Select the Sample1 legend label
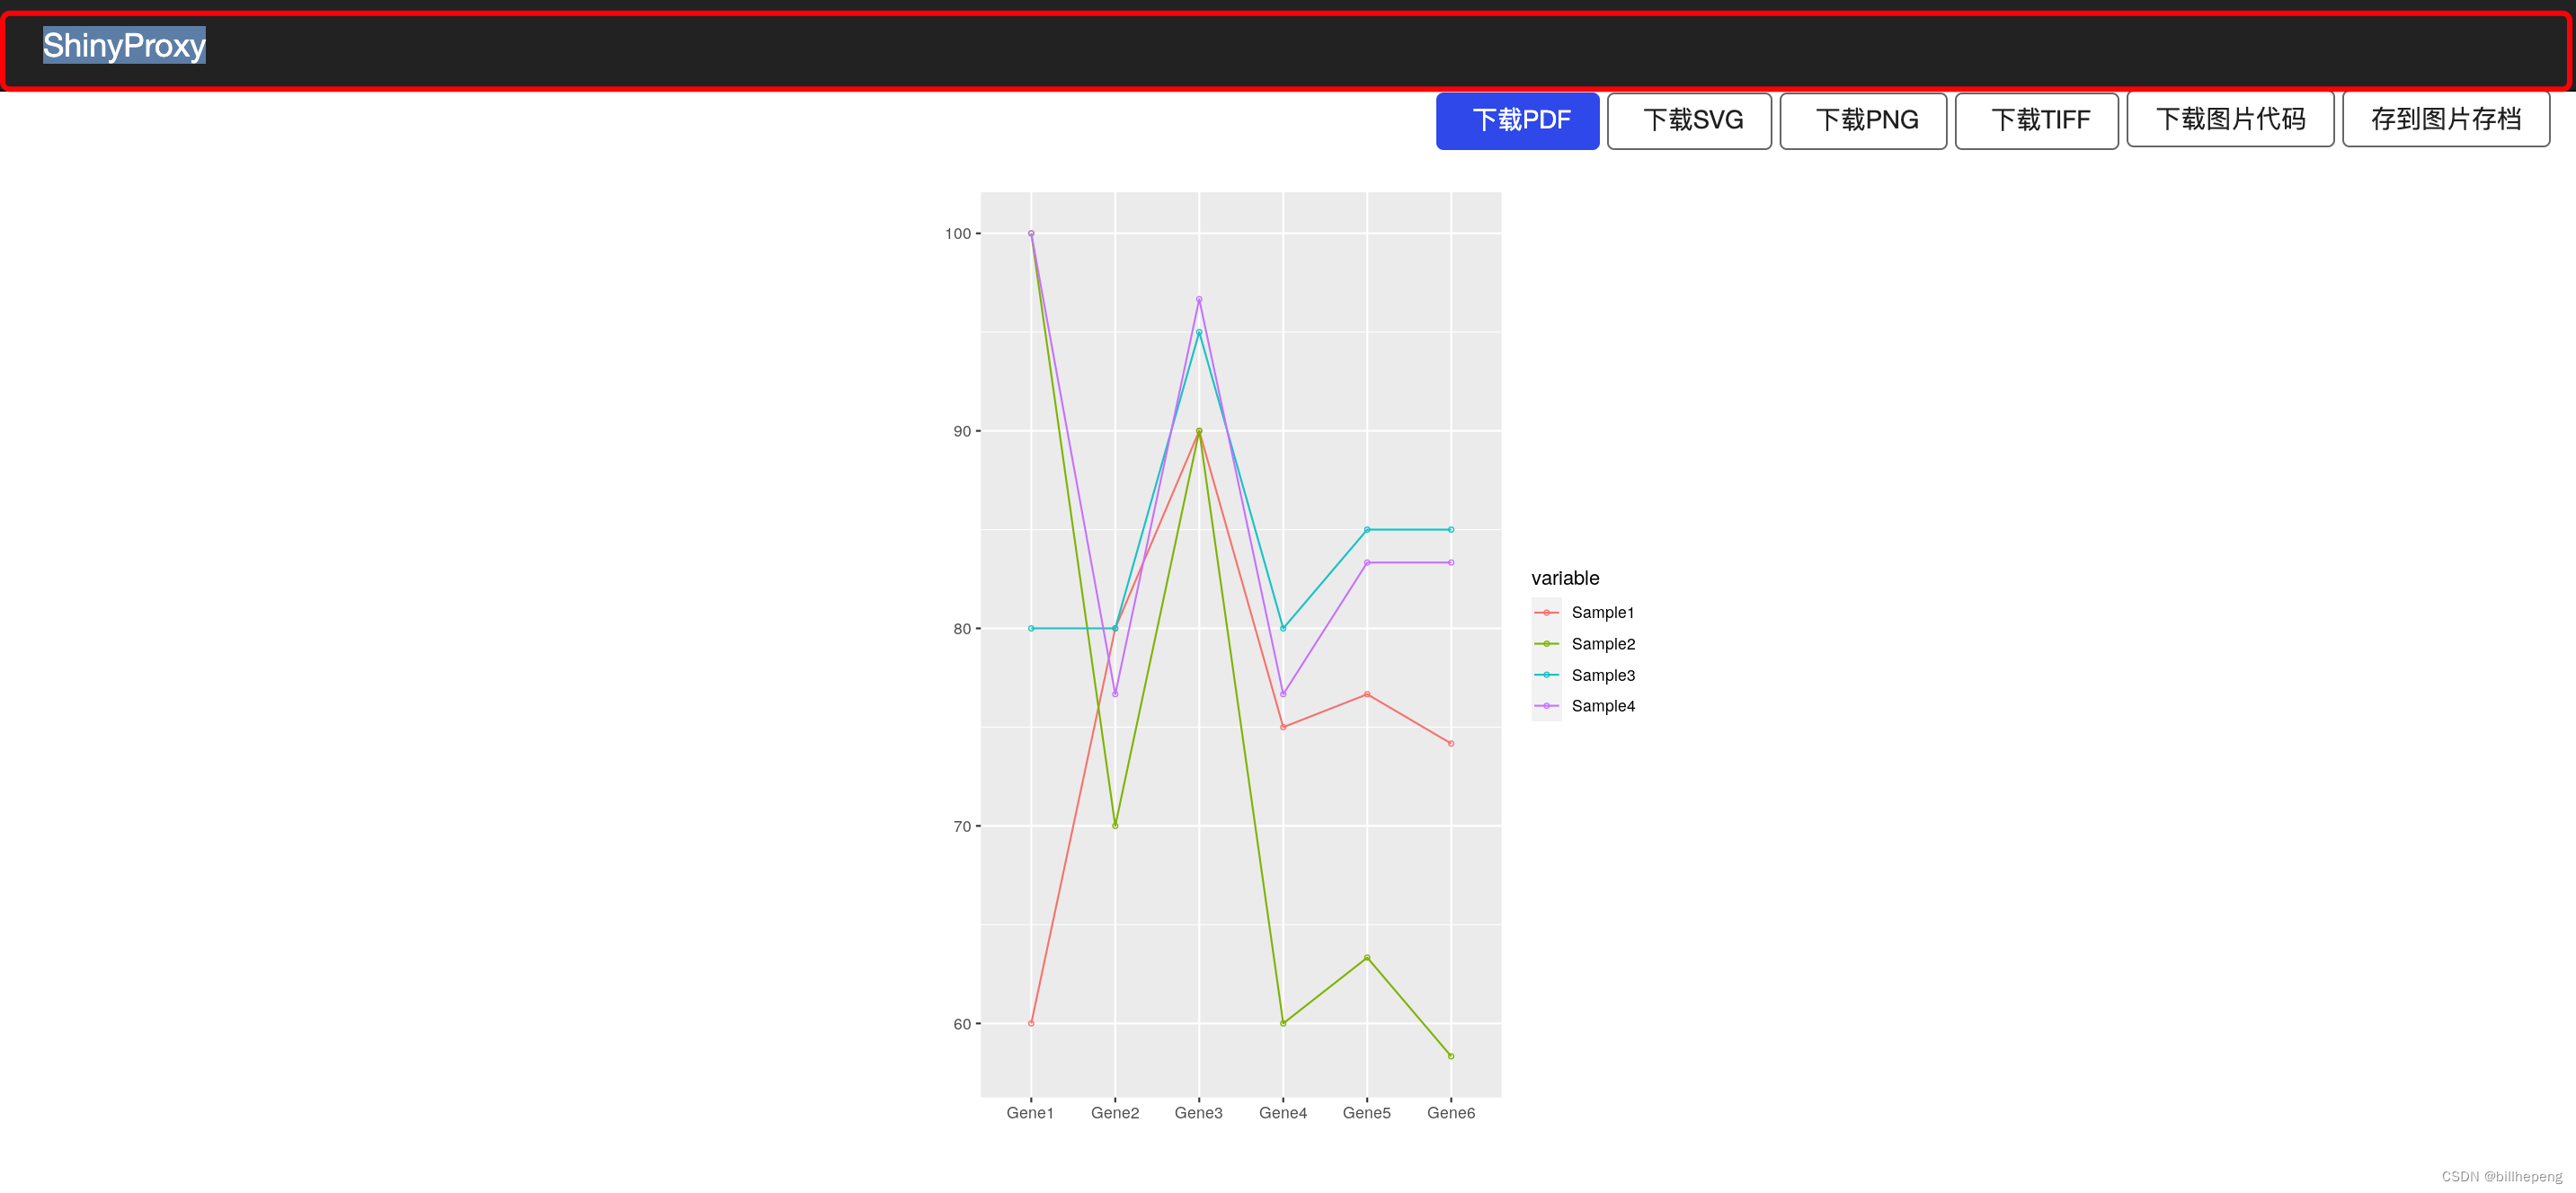Image resolution: width=2576 pixels, height=1193 pixels. coord(1602,613)
